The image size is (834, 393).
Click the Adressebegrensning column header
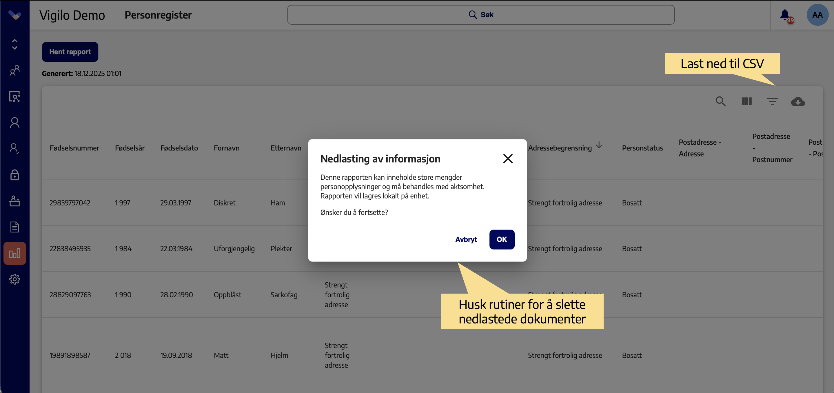coord(560,148)
